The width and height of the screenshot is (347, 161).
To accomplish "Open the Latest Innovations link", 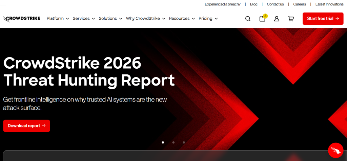I will (329, 4).
